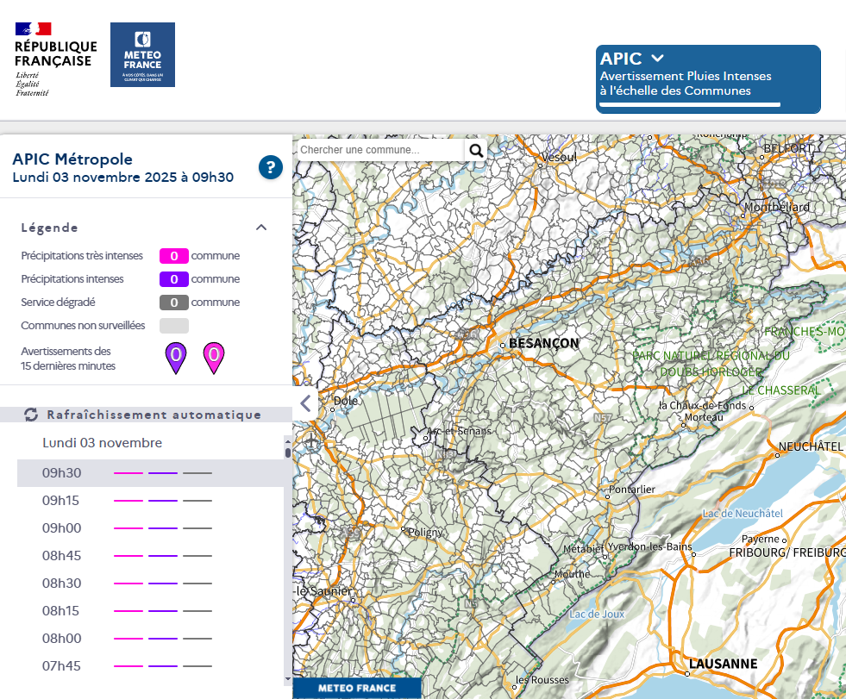Screen dimensions: 846x699
Task: Click the pink Précipitations très intenses badge
Action: 173,256
